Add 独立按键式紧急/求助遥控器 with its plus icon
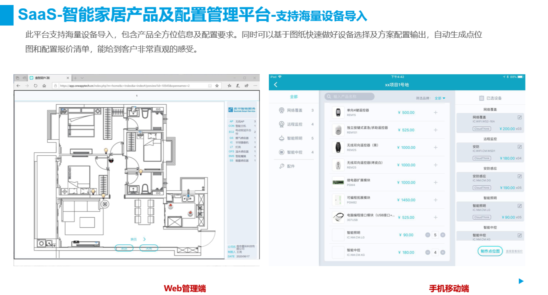This screenshot has width=548, height=295. (x=435, y=130)
